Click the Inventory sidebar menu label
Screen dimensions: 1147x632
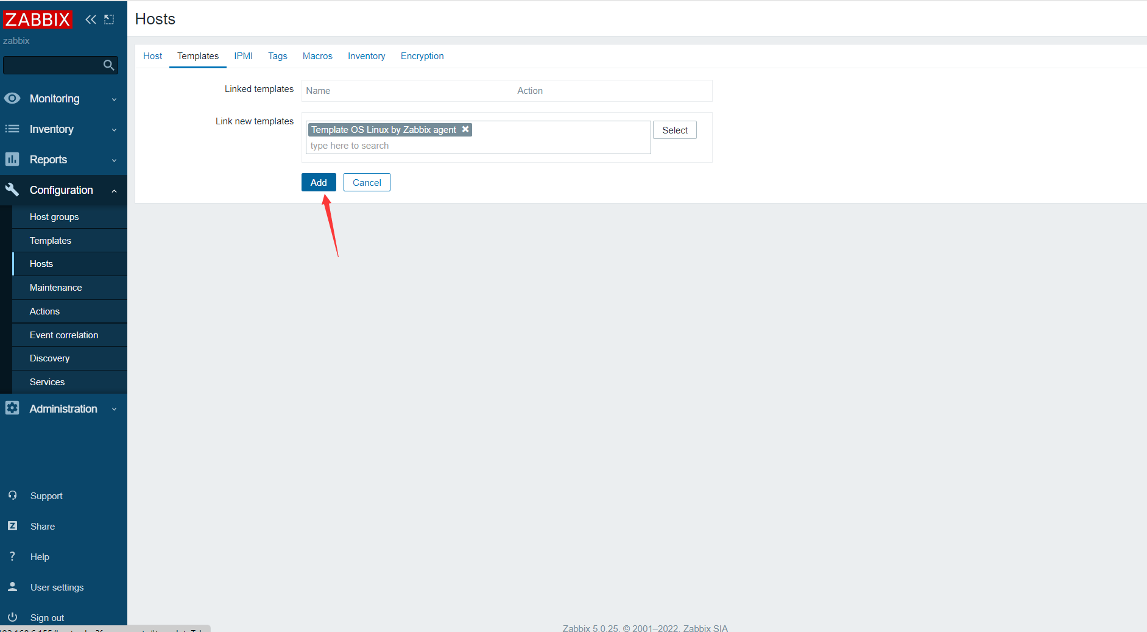tap(51, 129)
